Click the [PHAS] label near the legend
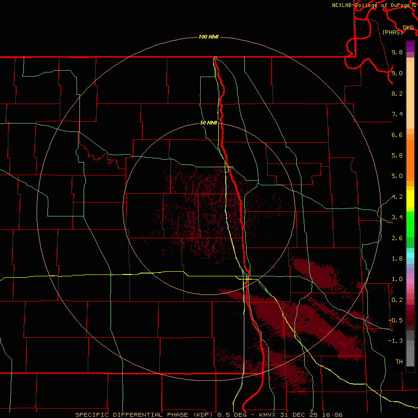The image size is (418, 418). [392, 32]
